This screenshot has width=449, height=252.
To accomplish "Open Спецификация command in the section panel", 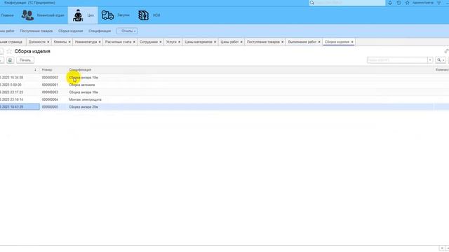I will (100, 31).
